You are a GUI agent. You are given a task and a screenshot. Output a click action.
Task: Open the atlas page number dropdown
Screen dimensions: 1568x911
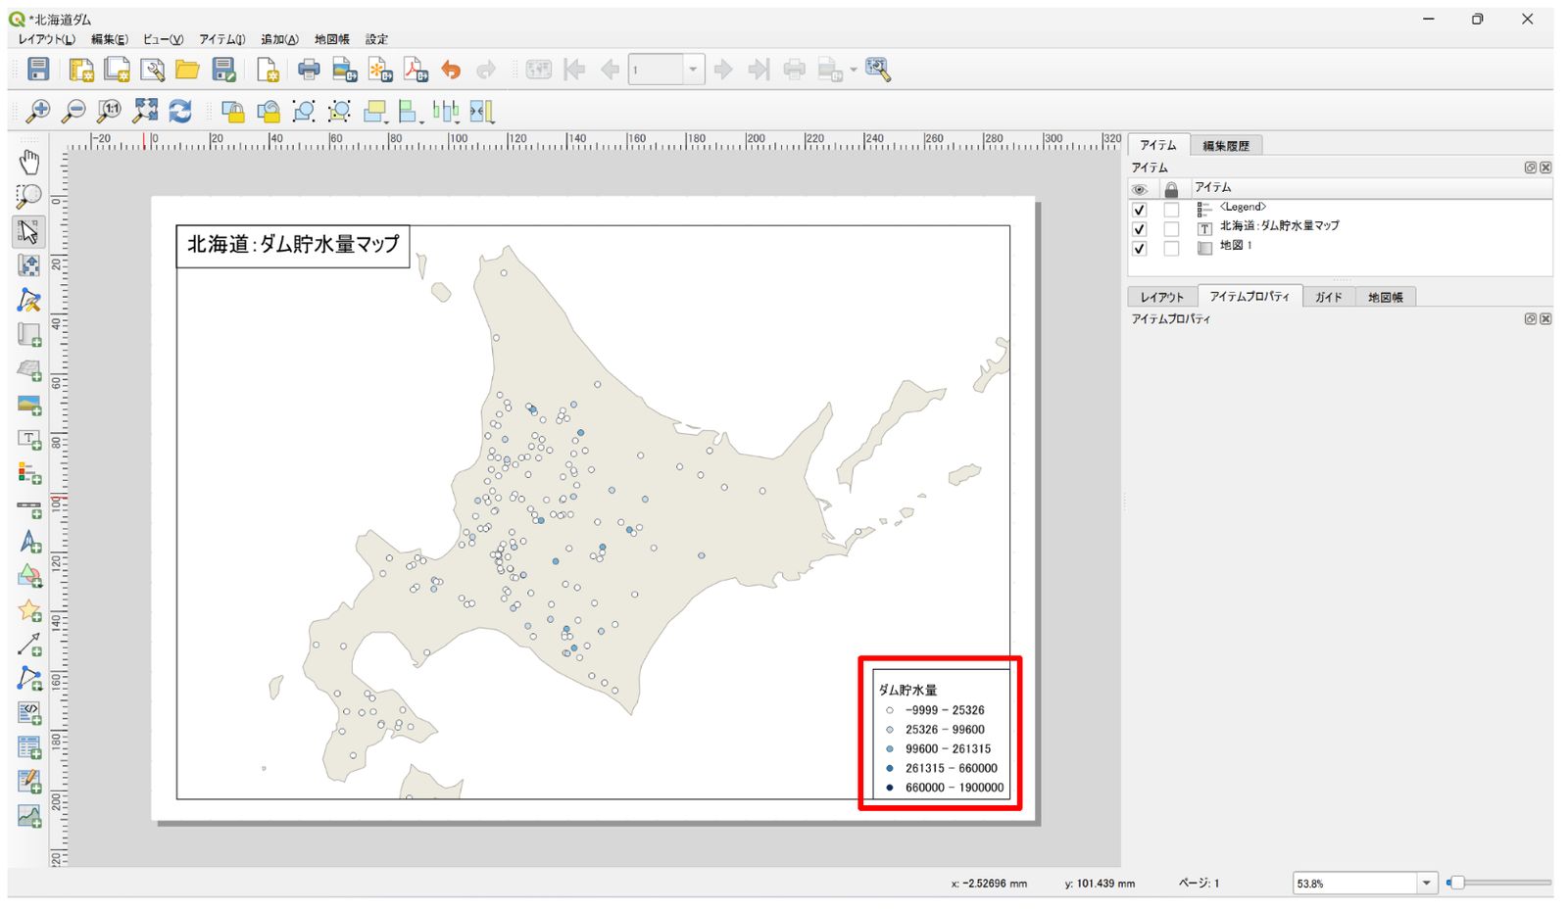click(694, 70)
